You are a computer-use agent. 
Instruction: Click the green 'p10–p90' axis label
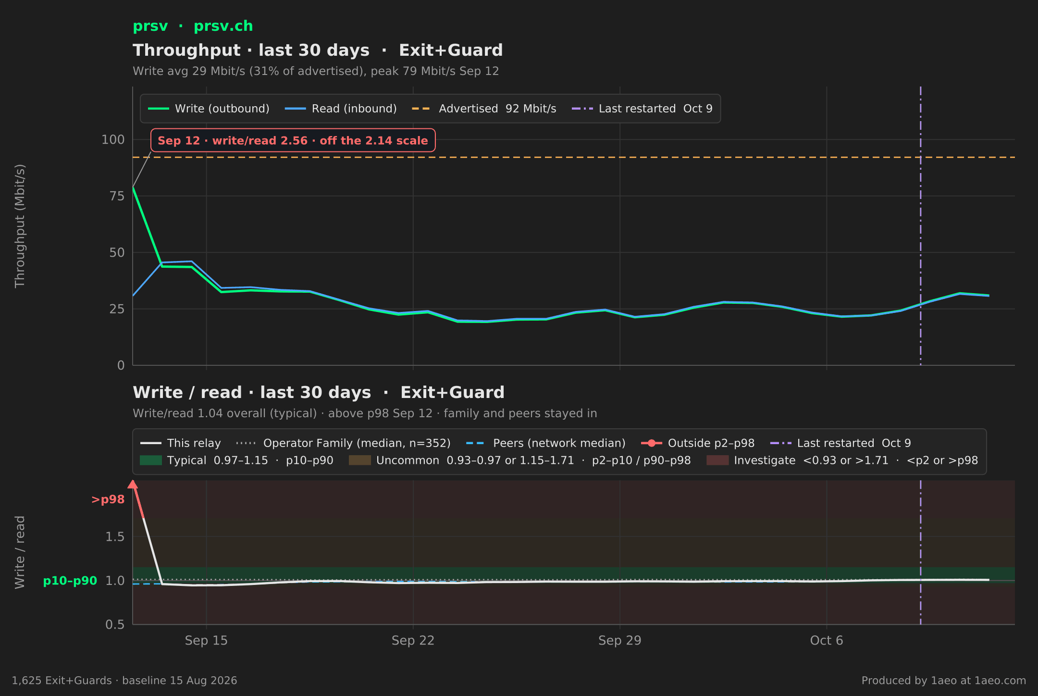click(x=70, y=581)
